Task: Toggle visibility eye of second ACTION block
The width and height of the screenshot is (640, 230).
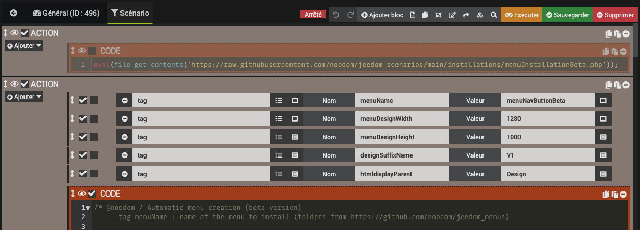Action: 15,84
